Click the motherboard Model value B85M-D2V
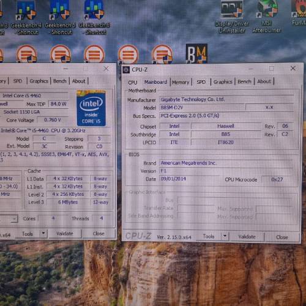 coord(202,107)
